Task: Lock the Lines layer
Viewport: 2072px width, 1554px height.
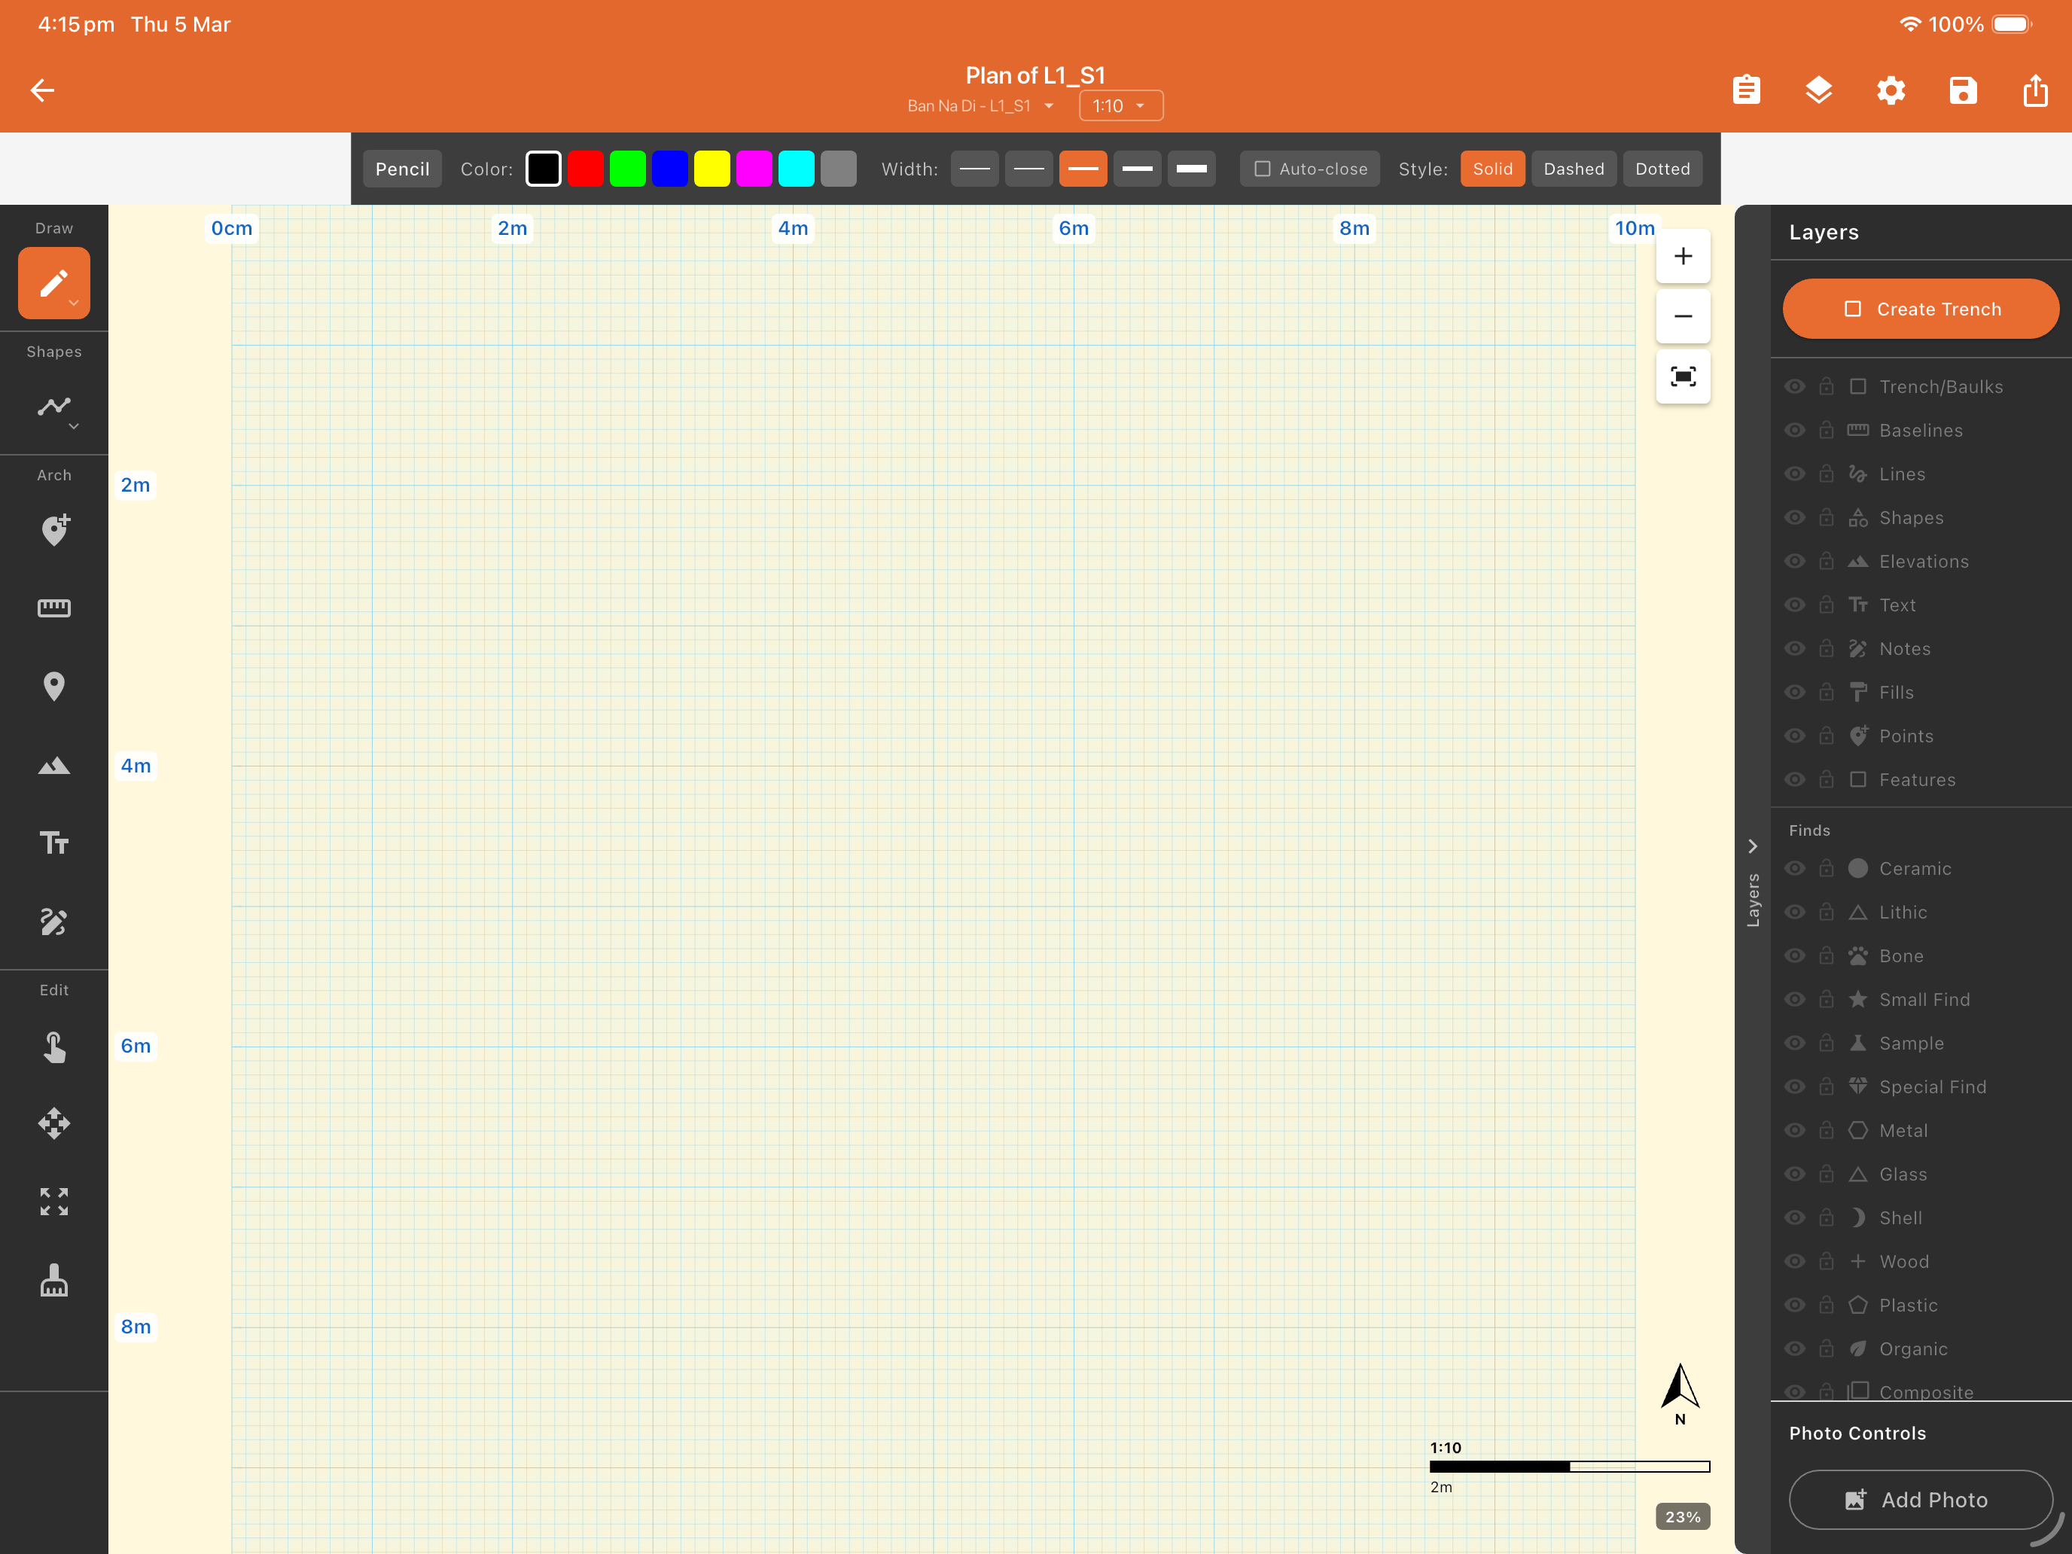Action: click(1827, 474)
